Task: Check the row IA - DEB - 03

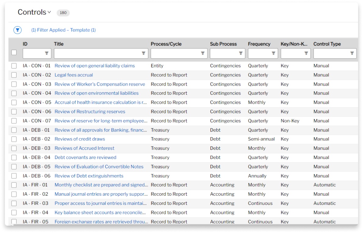Action: coord(14,149)
